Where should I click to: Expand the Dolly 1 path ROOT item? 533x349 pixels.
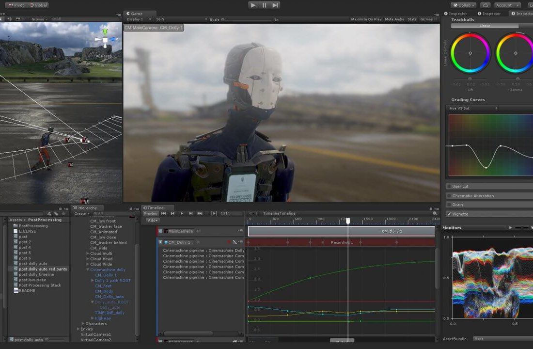[93, 281]
